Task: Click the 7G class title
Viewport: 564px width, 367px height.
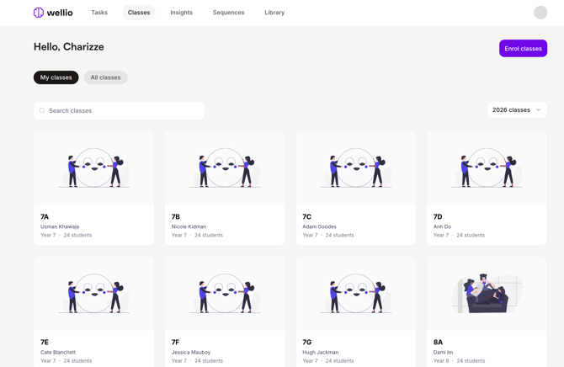Action: (x=306, y=343)
